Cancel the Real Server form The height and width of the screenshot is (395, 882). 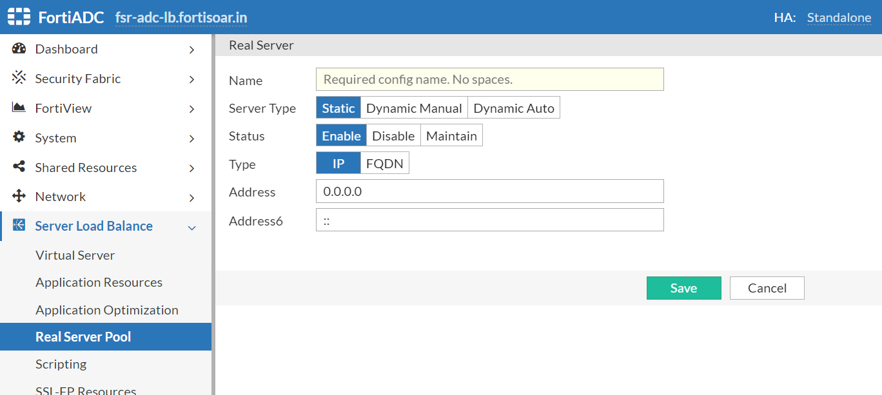pyautogui.click(x=767, y=288)
